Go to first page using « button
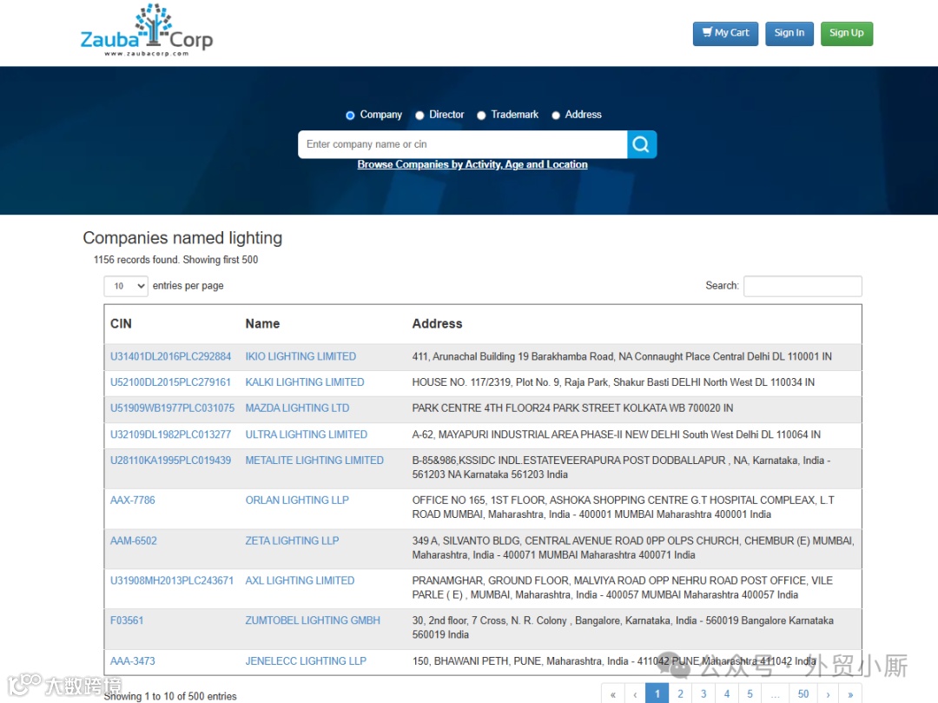Viewport: 938px width, 703px height. click(612, 694)
